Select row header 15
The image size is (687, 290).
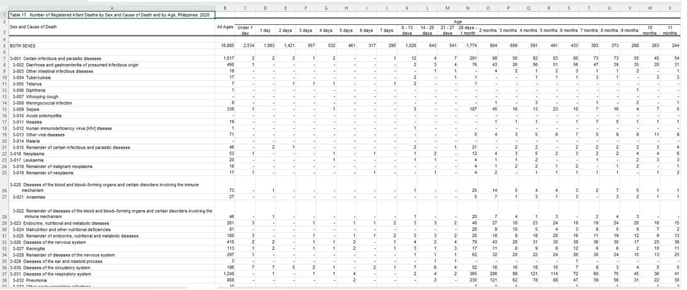(x=4, y=109)
